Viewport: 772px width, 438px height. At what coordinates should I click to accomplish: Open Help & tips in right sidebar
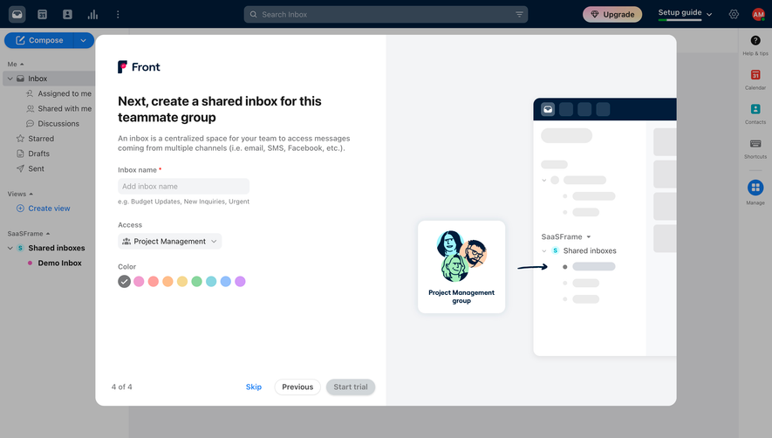pos(755,45)
